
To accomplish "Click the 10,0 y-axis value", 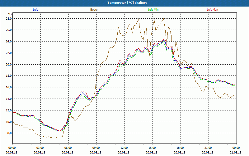I will pos(9,122).
